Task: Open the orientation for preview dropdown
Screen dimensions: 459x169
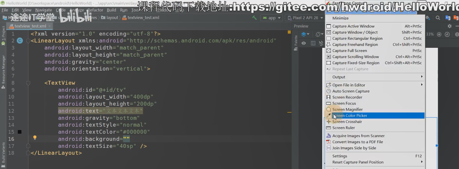Action: (320, 34)
